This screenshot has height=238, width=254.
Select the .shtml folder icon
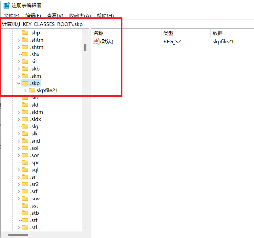25,47
